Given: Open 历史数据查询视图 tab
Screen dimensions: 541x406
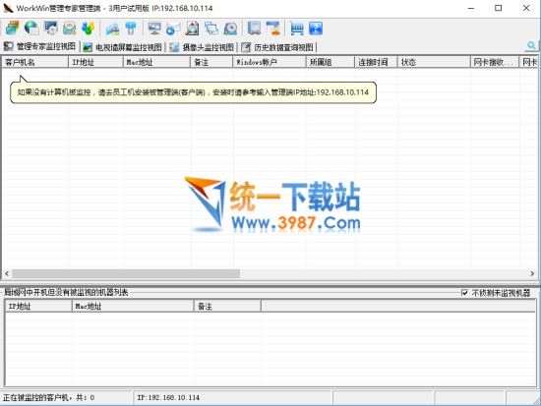Looking at the screenshot, I should point(277,47).
